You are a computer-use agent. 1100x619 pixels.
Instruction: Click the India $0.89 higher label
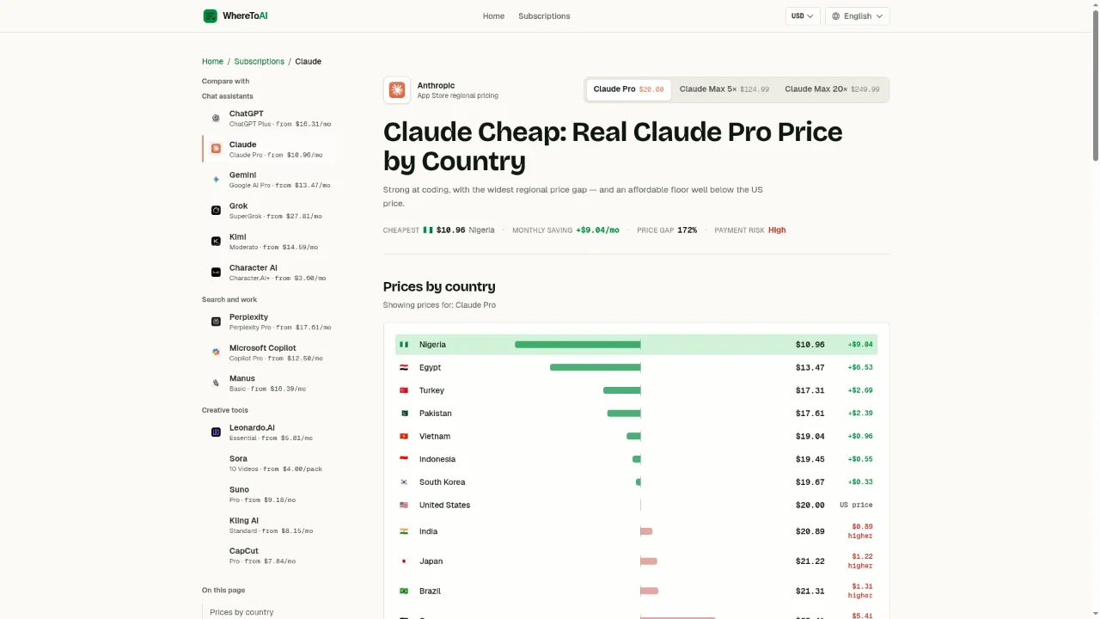pos(860,531)
